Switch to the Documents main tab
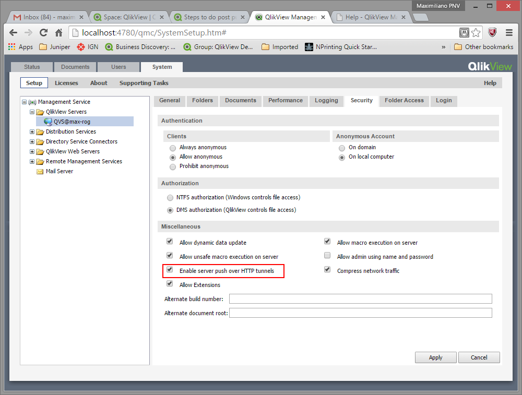The height and width of the screenshot is (395, 522). click(75, 67)
